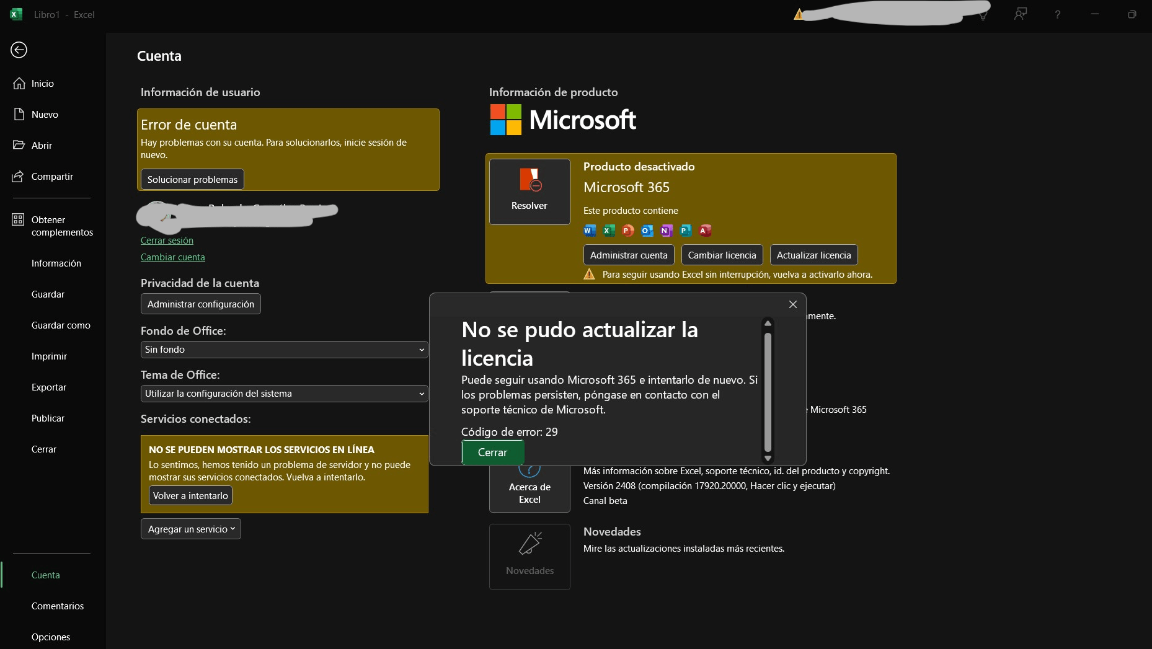Close the license error dialog with X

pos(793,304)
